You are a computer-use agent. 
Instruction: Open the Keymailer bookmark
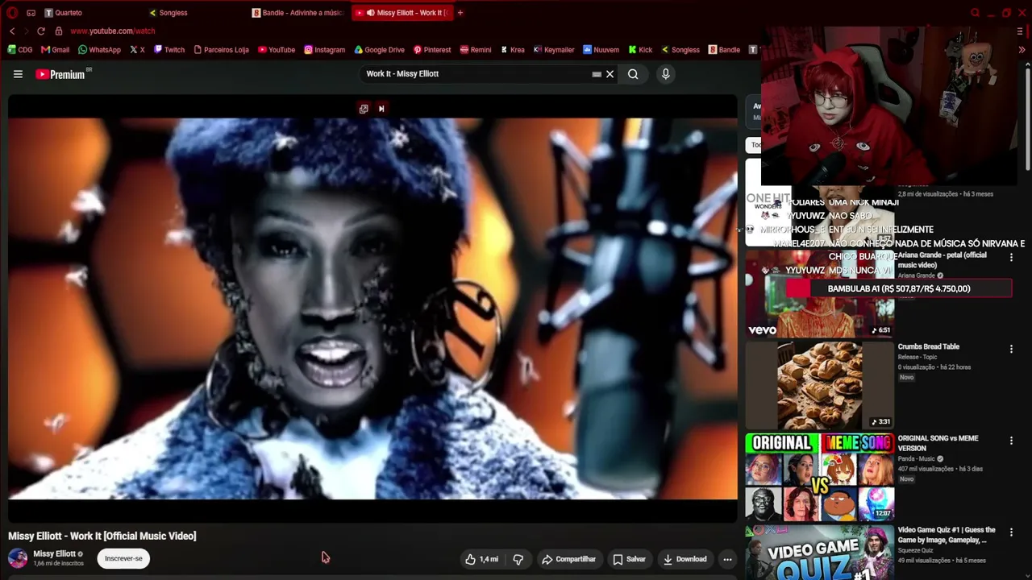(554, 50)
